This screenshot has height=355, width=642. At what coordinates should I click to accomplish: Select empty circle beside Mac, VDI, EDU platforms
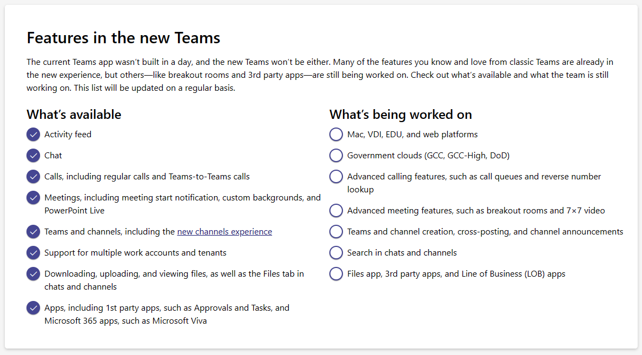336,134
